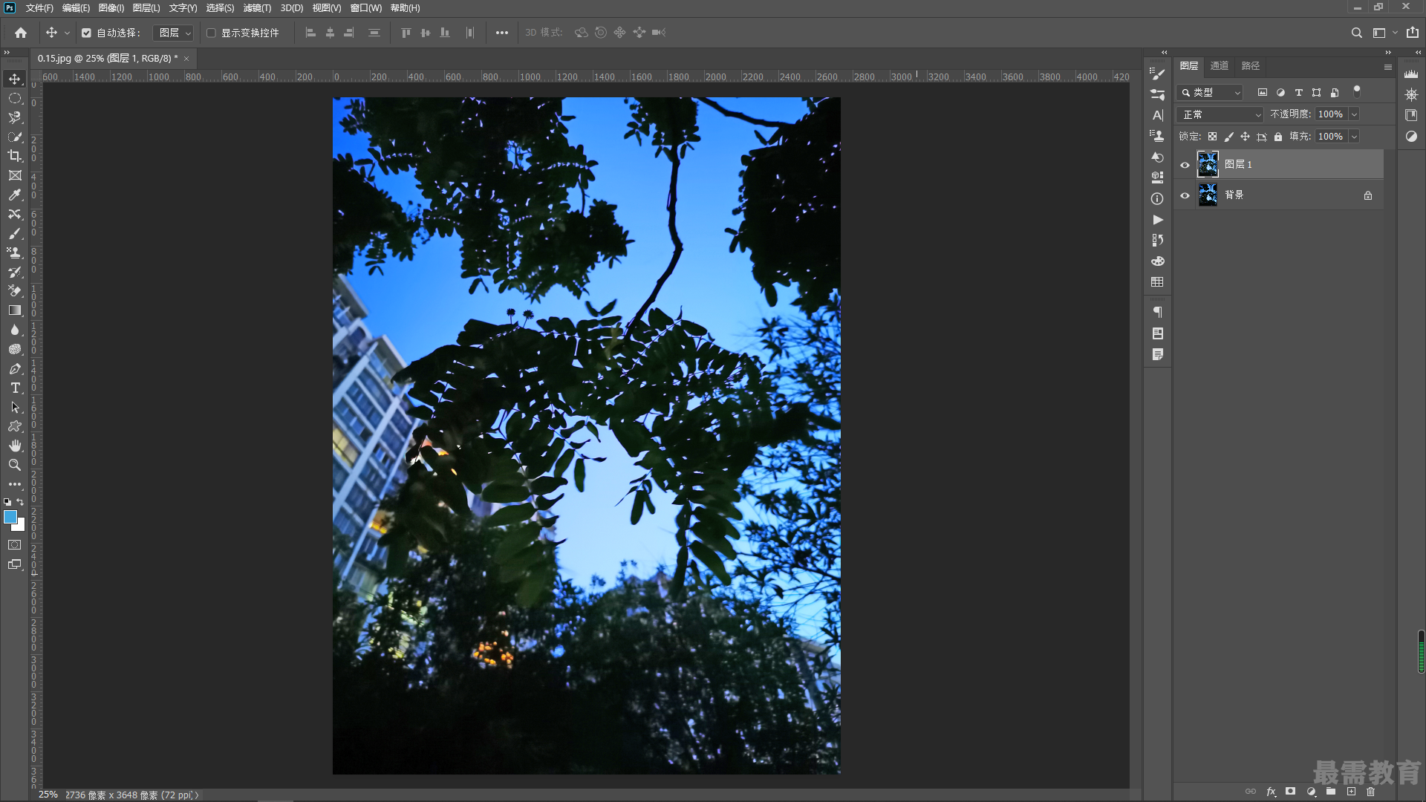Open Layers panel menu
This screenshot has height=802, width=1426.
tap(1387, 67)
